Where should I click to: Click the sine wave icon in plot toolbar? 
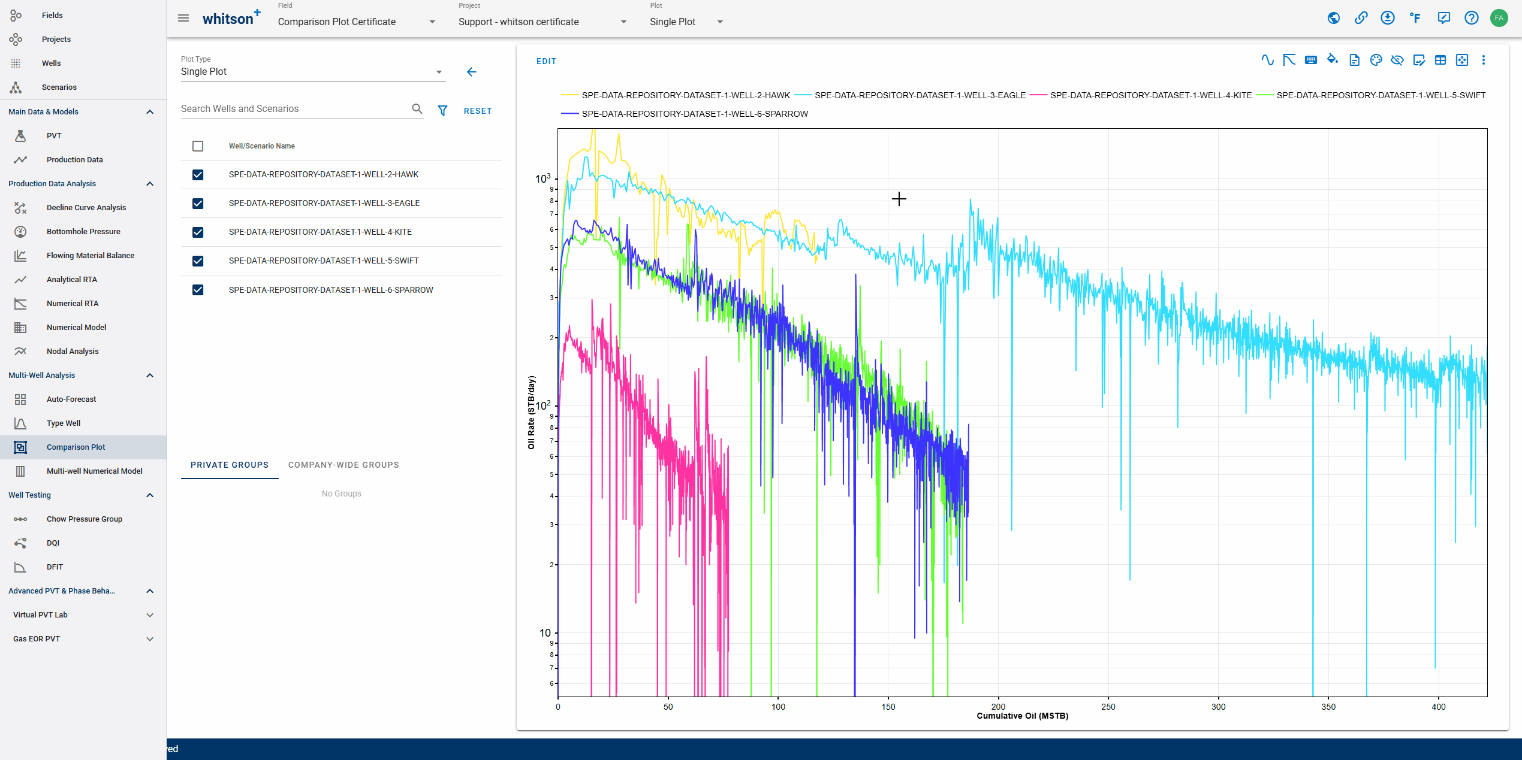point(1267,60)
